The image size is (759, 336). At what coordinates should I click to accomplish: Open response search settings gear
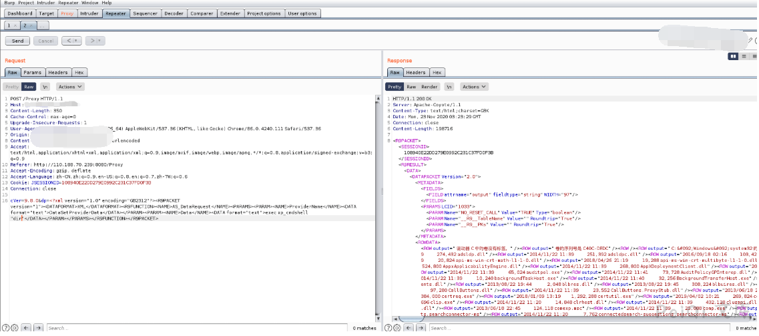click(399, 328)
